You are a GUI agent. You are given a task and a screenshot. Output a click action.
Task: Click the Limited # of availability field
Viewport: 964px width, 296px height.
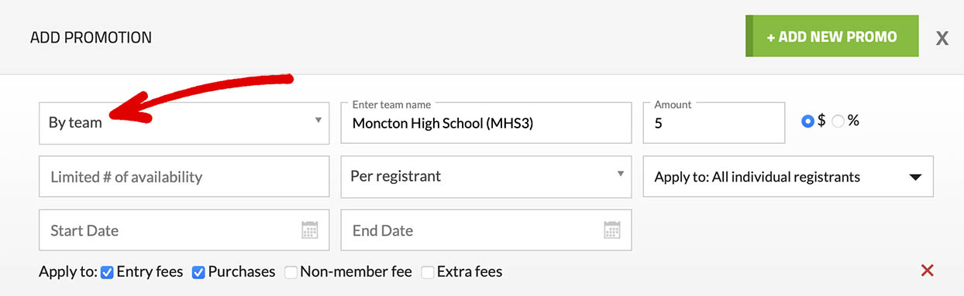pyautogui.click(x=184, y=176)
